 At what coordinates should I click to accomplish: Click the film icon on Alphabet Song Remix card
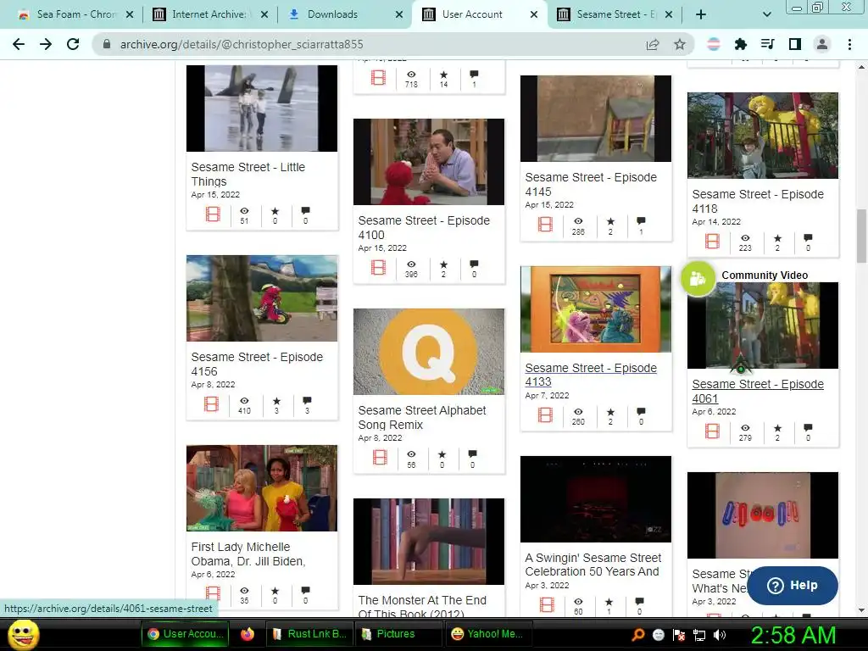tap(380, 457)
